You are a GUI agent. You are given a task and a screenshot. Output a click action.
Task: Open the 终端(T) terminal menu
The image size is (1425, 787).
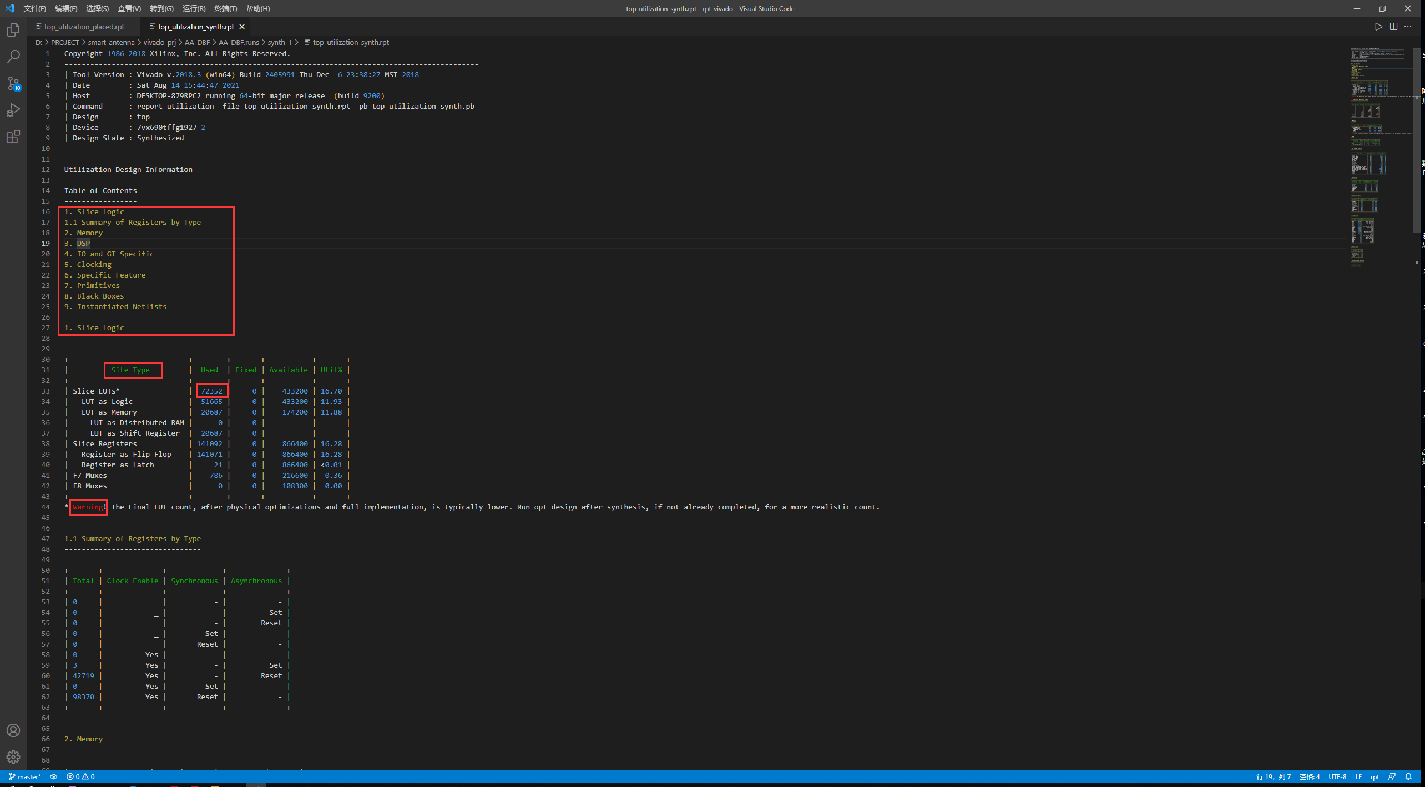pos(225,8)
